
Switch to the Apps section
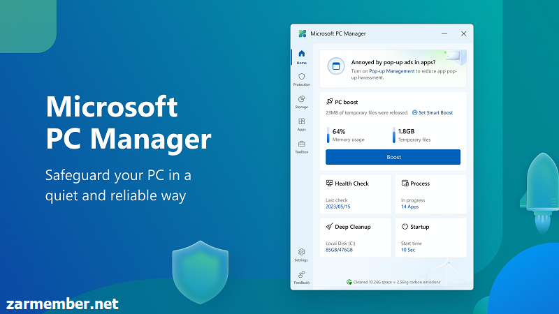[x=302, y=125]
